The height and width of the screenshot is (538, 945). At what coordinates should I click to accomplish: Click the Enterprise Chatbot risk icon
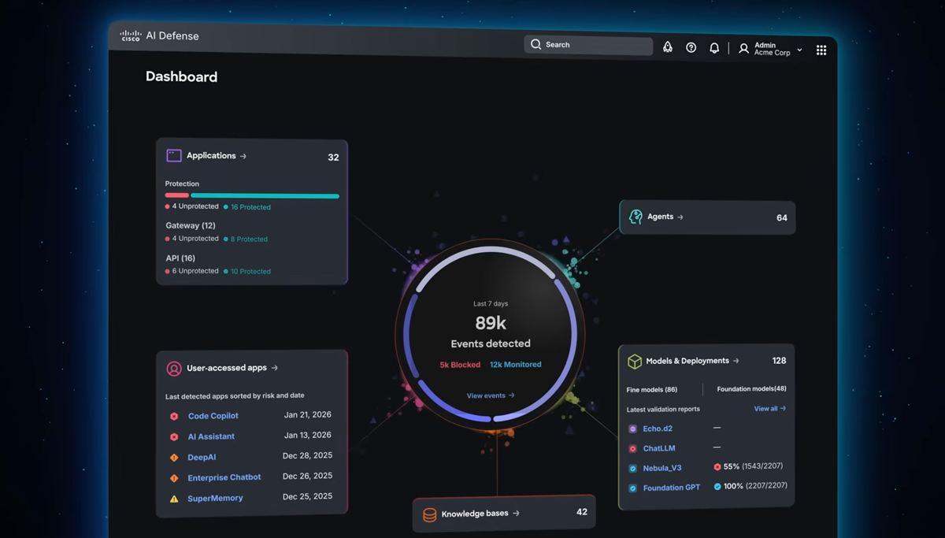tap(174, 477)
